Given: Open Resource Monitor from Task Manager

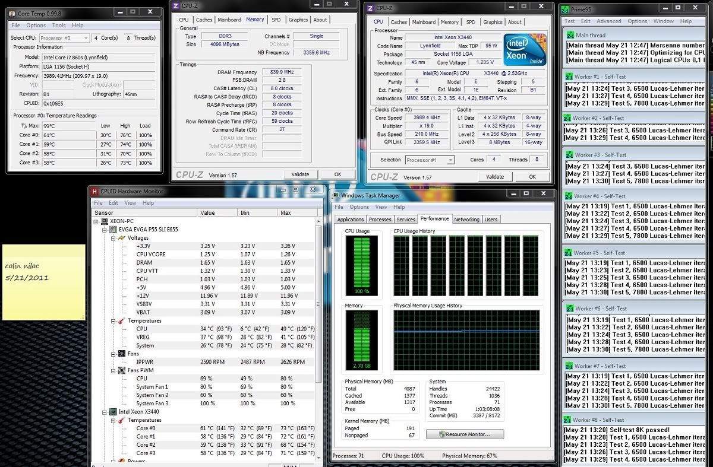Looking at the screenshot, I should (x=465, y=434).
